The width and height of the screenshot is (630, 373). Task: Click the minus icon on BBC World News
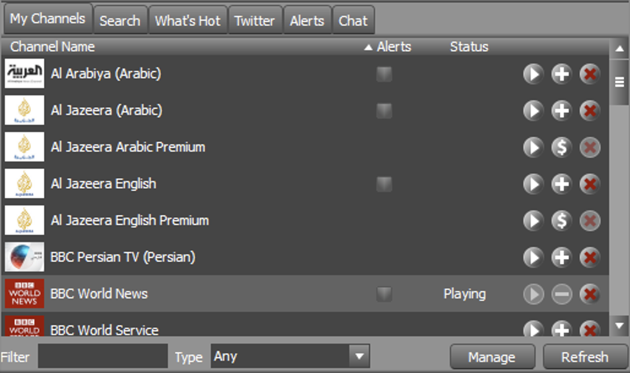point(561,294)
